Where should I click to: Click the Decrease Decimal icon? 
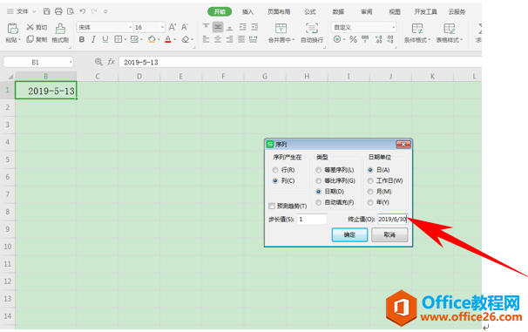click(x=390, y=39)
